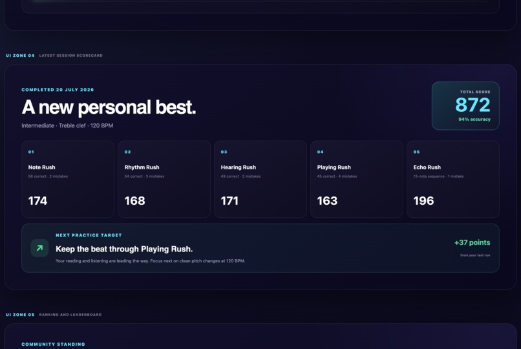Image resolution: width=521 pixels, height=349 pixels.
Task: Click the Total Score 872 panel
Action: (465, 105)
